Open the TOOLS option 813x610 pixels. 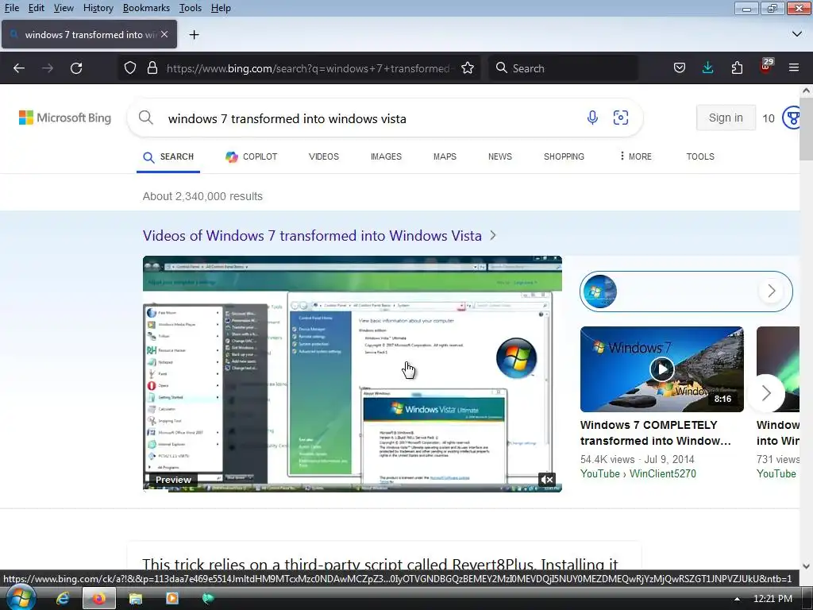(x=700, y=156)
